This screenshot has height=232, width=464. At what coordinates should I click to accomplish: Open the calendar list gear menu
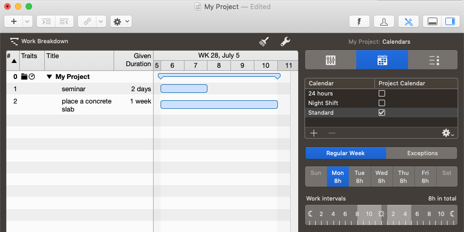pyautogui.click(x=447, y=133)
